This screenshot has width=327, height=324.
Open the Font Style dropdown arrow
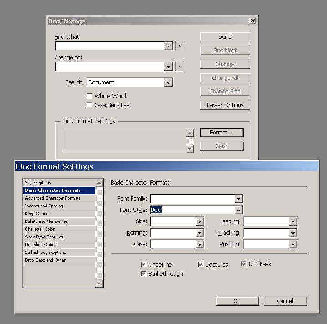tap(238, 210)
